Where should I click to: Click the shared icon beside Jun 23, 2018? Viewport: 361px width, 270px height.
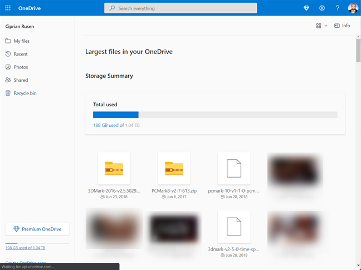pyautogui.click(x=103, y=197)
